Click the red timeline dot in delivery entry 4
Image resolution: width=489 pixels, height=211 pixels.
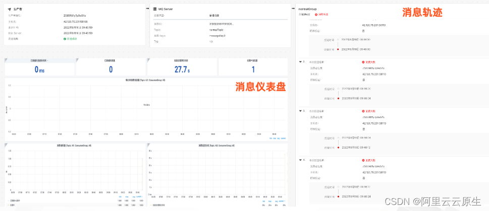click(338, 197)
